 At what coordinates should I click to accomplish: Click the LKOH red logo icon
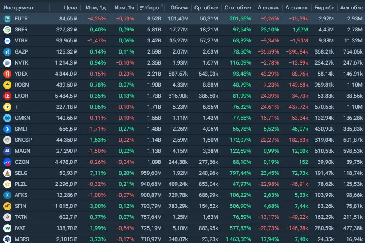pos(7,96)
